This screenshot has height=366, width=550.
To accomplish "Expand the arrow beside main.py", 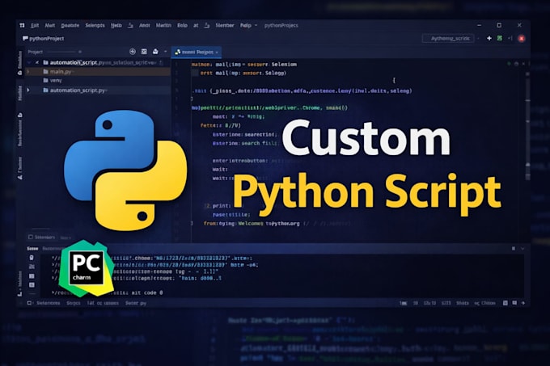I will pyautogui.click(x=28, y=71).
